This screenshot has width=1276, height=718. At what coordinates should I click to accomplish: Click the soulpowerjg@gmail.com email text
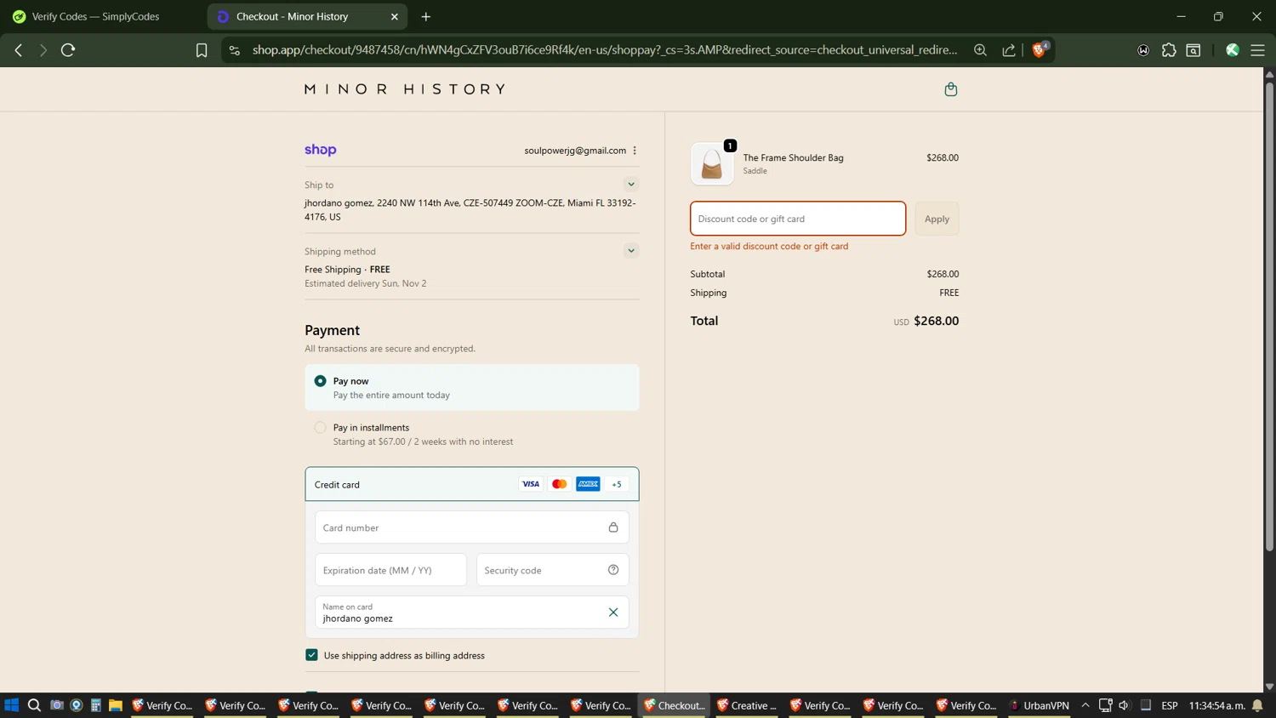[575, 151]
